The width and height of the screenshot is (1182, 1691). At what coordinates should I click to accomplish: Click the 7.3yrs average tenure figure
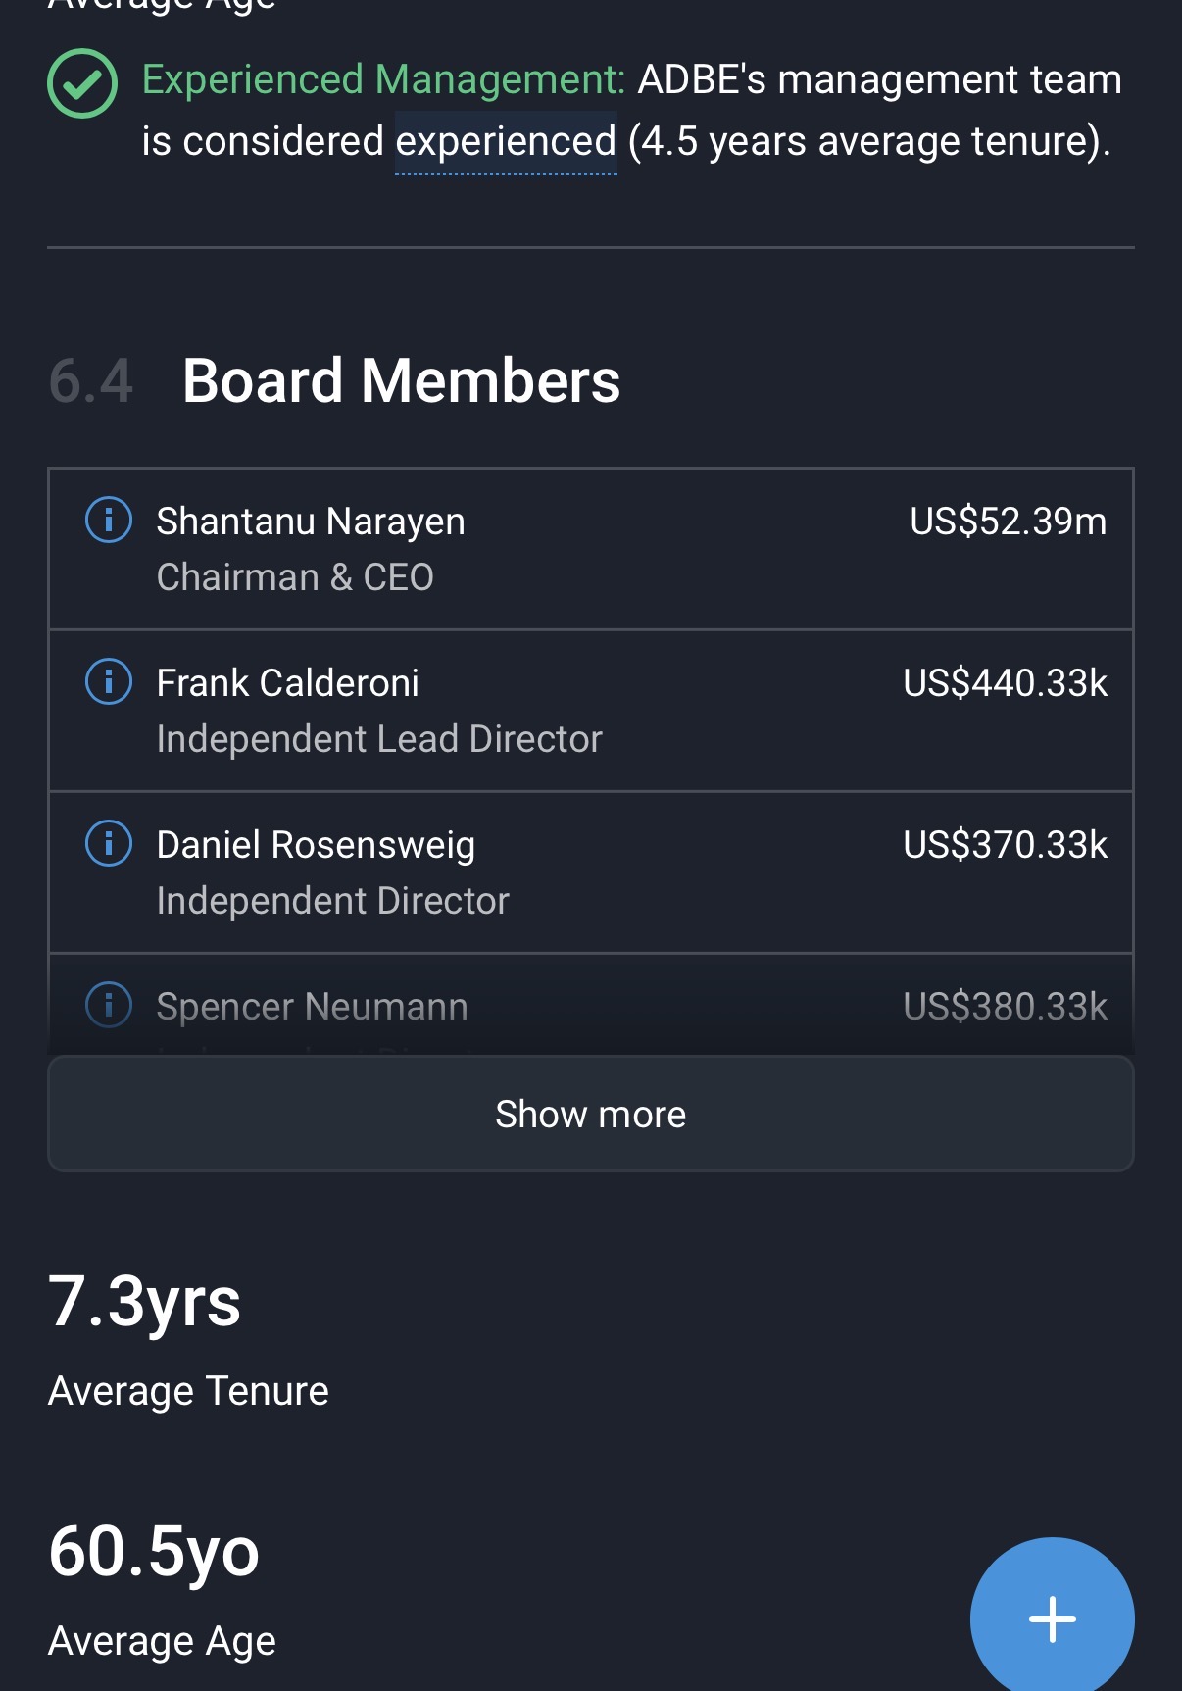pos(144,1302)
